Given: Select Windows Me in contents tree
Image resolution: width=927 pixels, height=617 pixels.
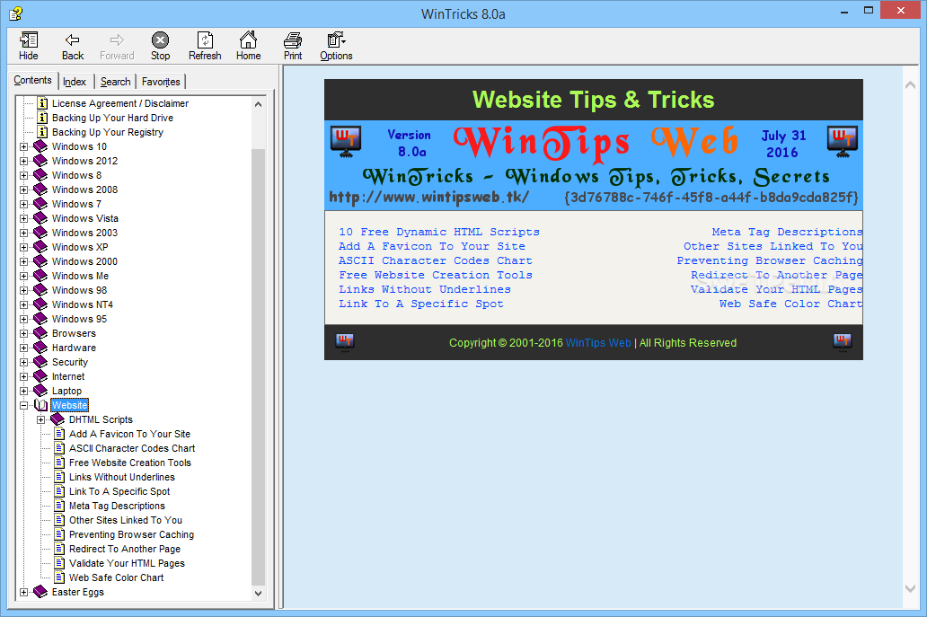Looking at the screenshot, I should (81, 276).
